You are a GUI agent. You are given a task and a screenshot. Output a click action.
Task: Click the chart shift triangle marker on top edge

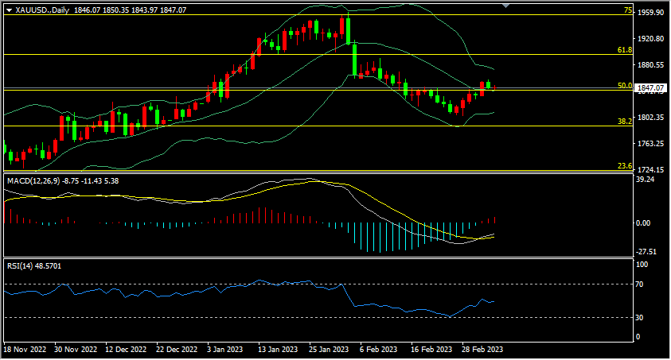(505, 6)
